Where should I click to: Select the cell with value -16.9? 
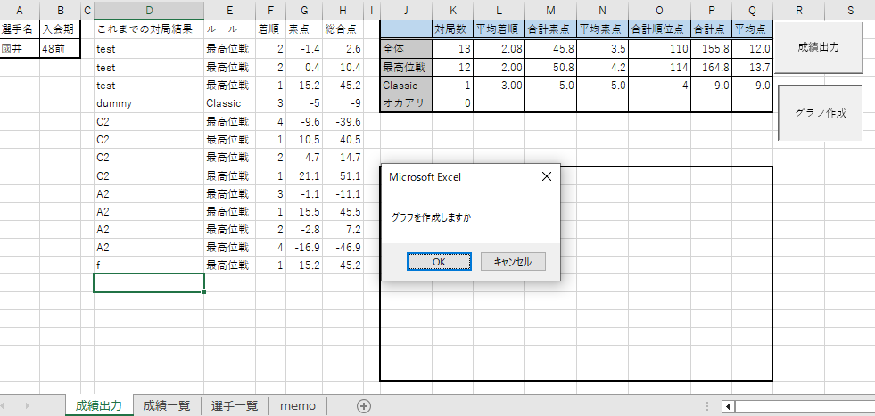(x=304, y=247)
